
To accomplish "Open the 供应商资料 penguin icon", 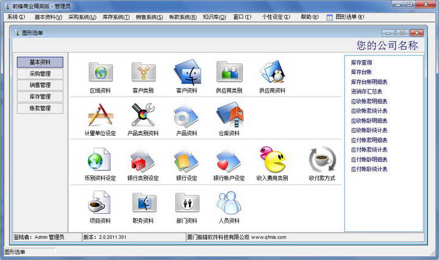I will click(x=272, y=72).
